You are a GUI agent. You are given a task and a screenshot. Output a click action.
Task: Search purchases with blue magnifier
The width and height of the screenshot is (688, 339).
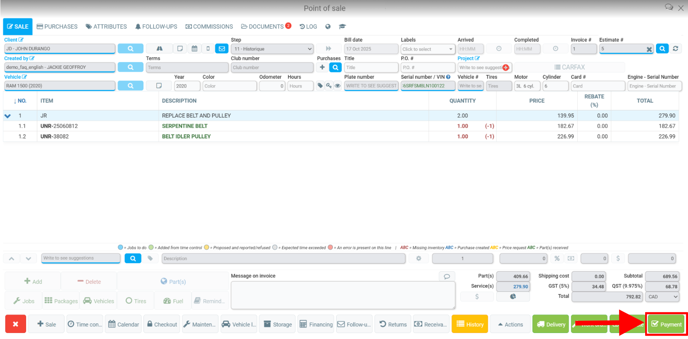tap(335, 67)
